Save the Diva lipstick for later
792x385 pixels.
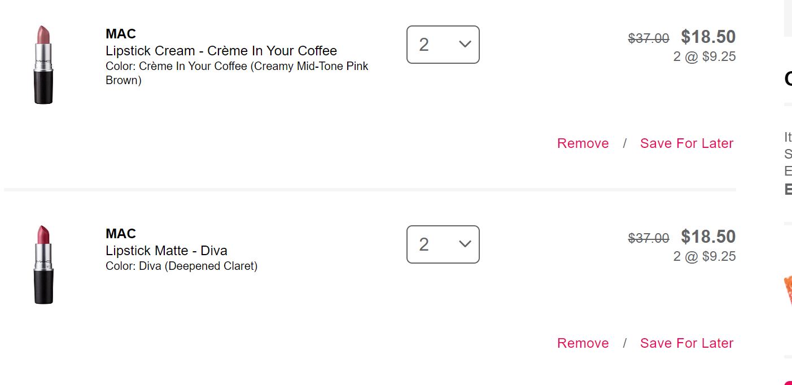[686, 343]
